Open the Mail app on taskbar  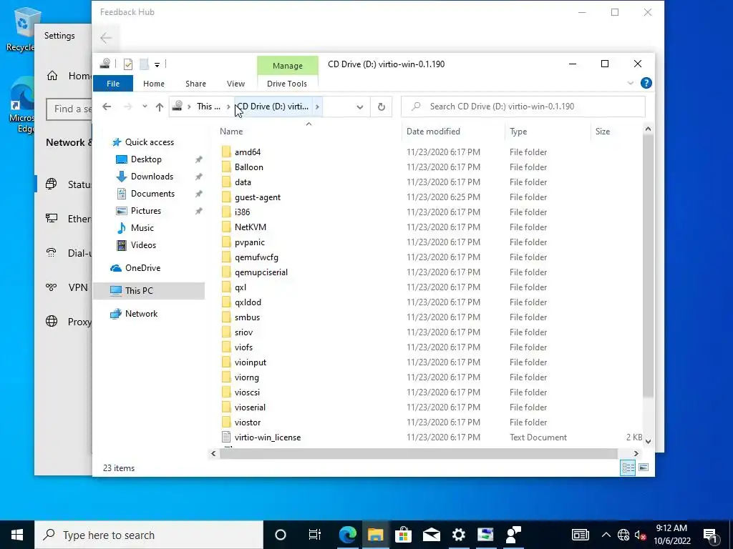pos(431,535)
